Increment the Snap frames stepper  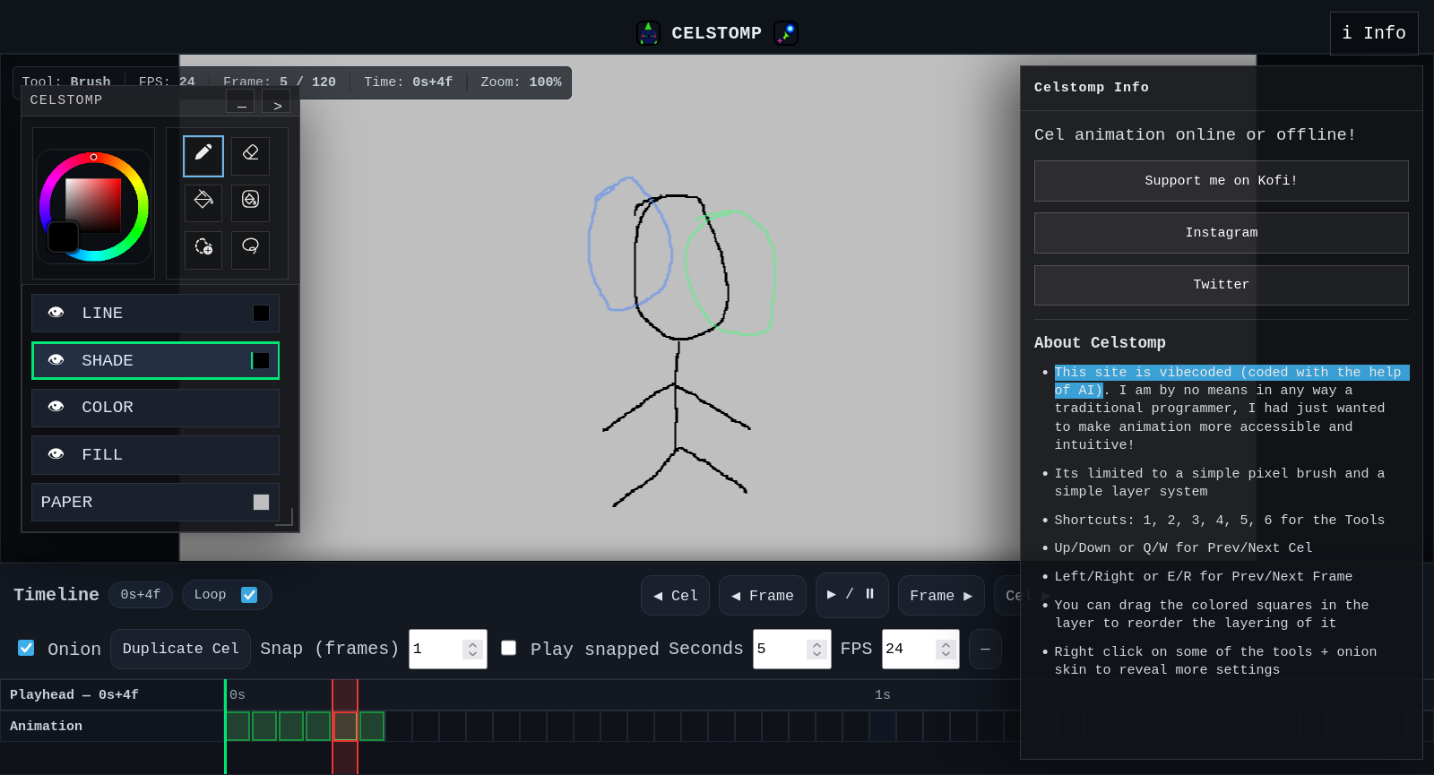(472, 643)
